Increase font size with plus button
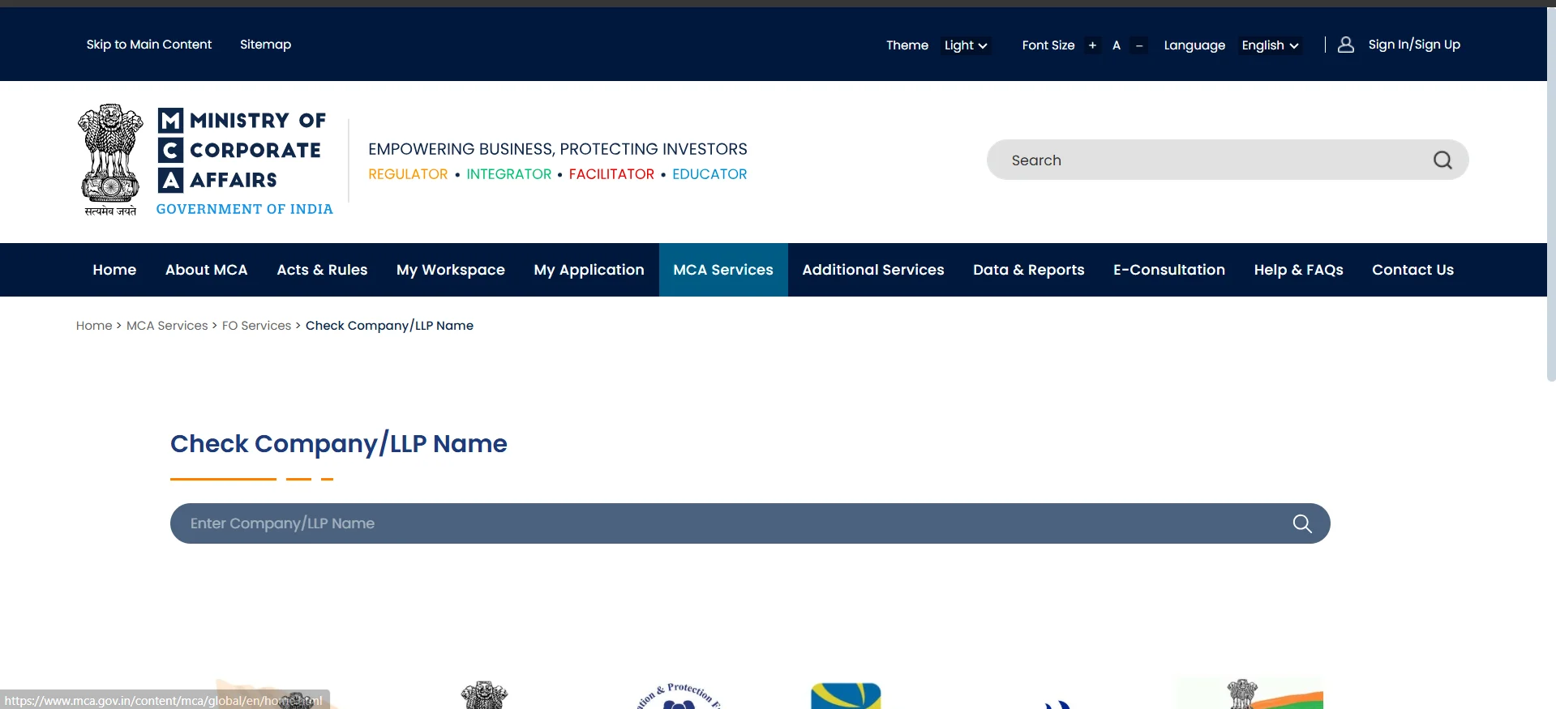This screenshot has width=1556, height=709. click(1092, 45)
